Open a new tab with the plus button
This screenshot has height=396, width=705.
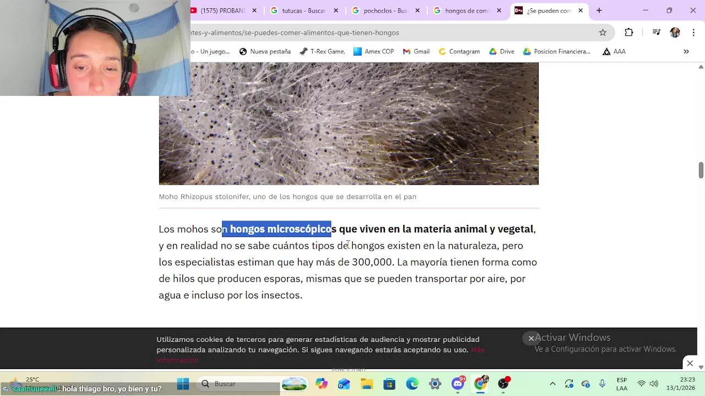(599, 10)
